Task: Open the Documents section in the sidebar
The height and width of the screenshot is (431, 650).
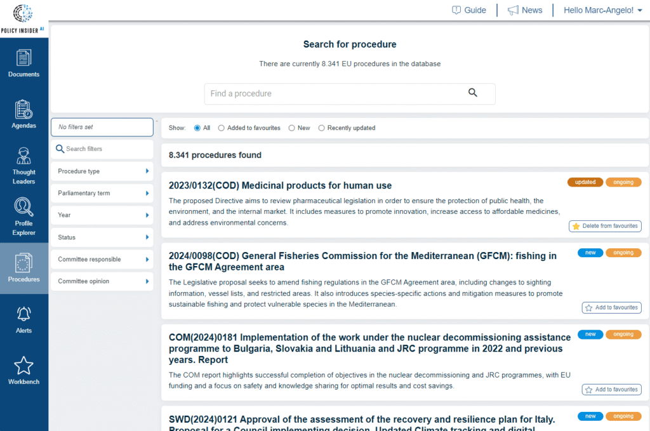Action: [23, 63]
